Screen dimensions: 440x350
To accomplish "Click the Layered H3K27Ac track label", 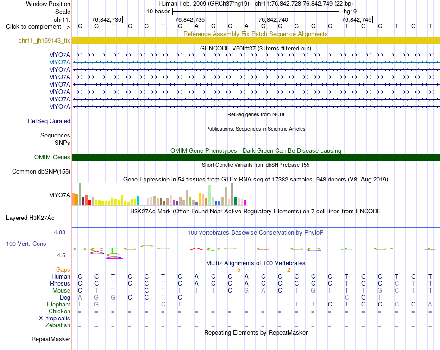I will [30, 218].
